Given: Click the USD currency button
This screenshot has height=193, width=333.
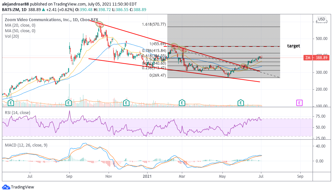Looking at the screenshot, I should coord(321,19).
